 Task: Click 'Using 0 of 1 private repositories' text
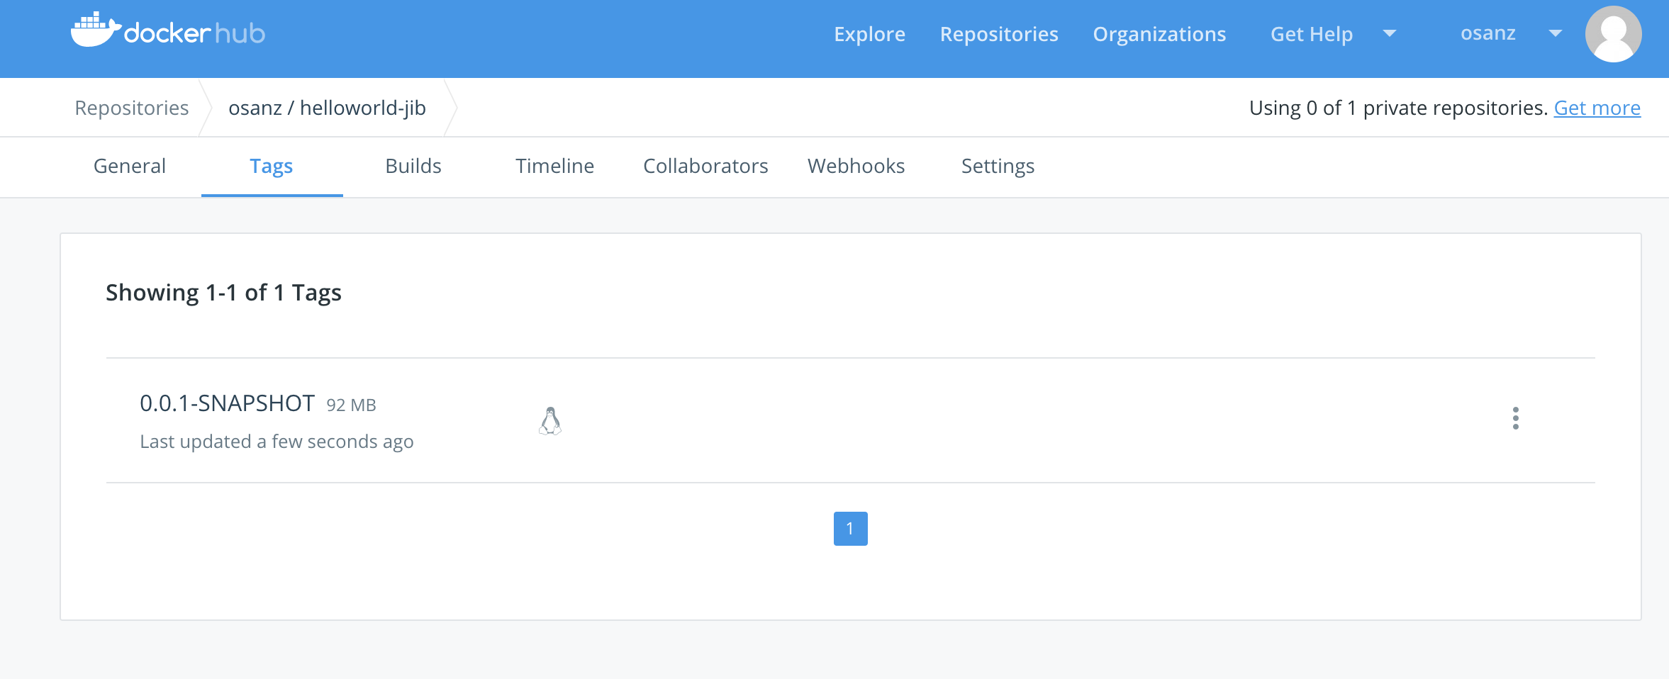point(1399,108)
